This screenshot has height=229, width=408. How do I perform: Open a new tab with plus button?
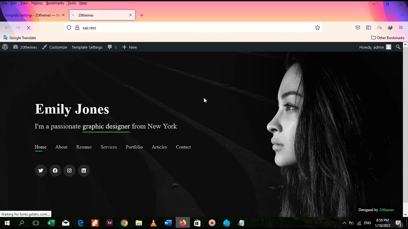[x=142, y=15]
